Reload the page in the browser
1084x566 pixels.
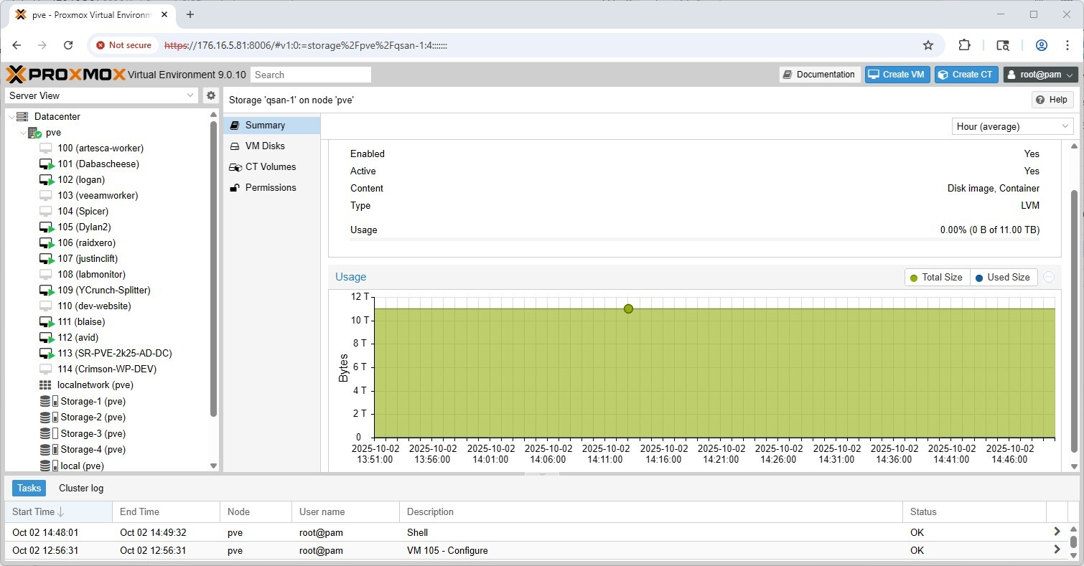pyautogui.click(x=68, y=45)
